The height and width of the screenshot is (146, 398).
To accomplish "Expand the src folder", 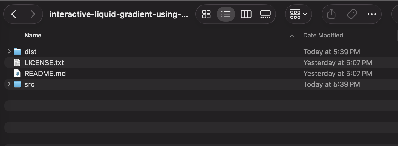I will point(9,84).
